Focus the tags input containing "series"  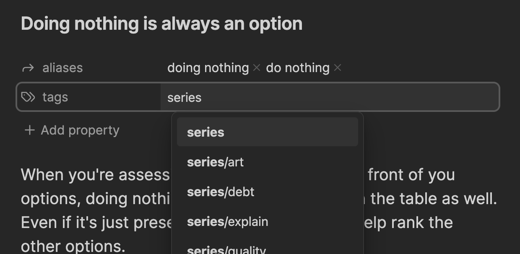pyautogui.click(x=330, y=97)
